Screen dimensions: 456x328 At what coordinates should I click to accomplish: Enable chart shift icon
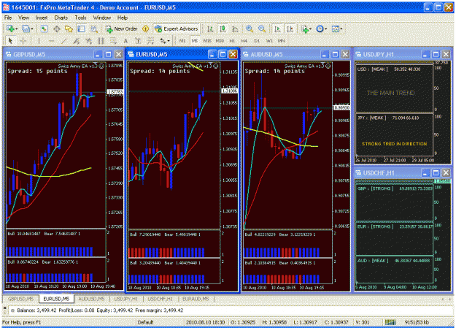290,28
